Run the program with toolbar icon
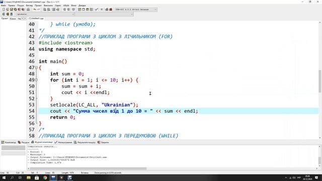The image size is (322, 181). (x=84, y=10)
